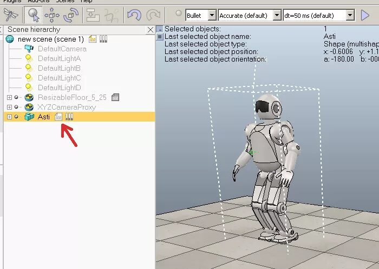The width and height of the screenshot is (379, 269).
Task: Select DefaultLightC in the hierarchy
Action: tap(59, 78)
